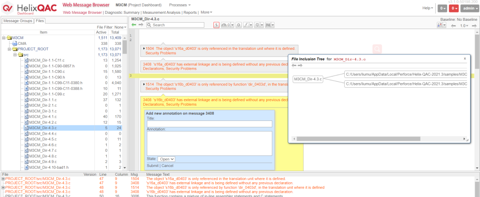Click the orange search icon in code view

[377, 48]
